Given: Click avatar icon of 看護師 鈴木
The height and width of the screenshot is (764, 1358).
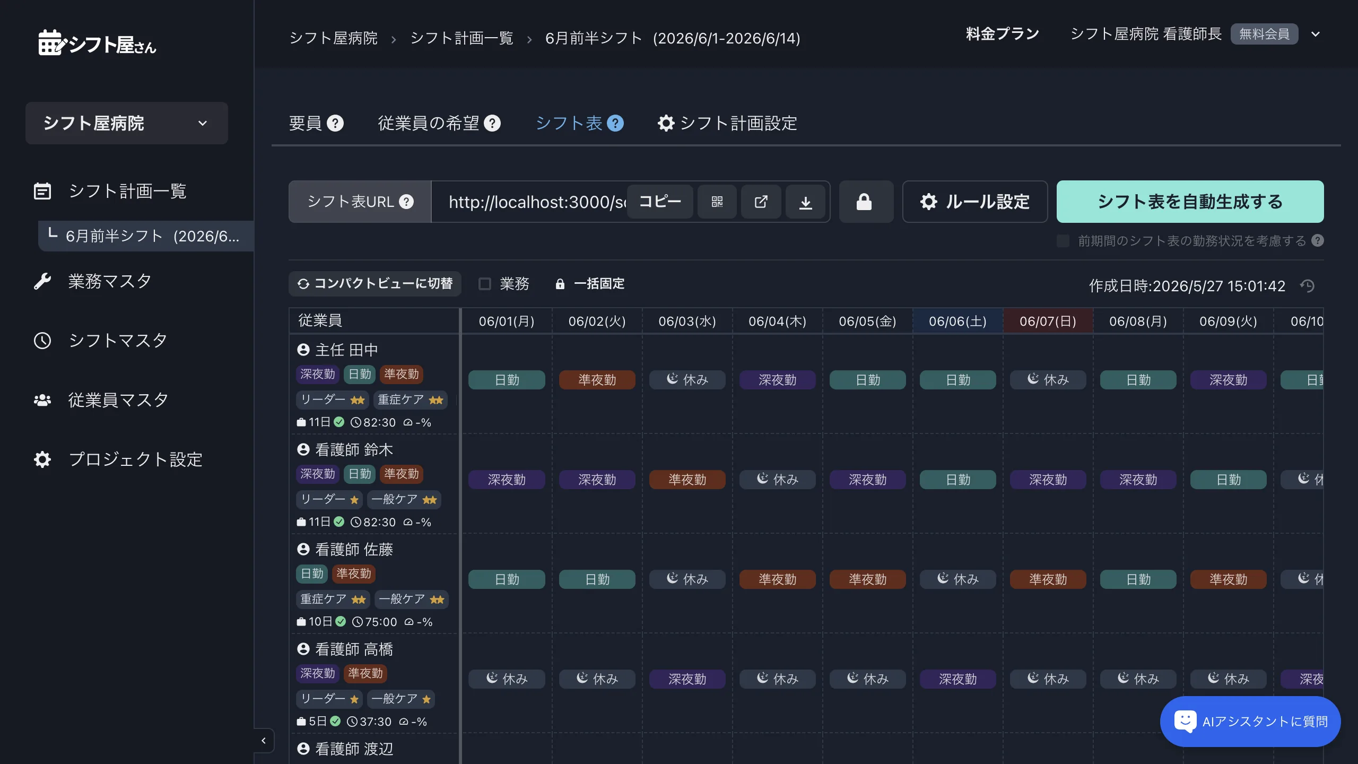Looking at the screenshot, I should (x=303, y=449).
